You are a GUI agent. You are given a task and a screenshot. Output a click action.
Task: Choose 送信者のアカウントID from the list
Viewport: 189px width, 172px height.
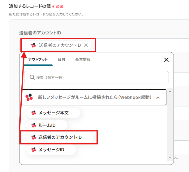[60, 137]
